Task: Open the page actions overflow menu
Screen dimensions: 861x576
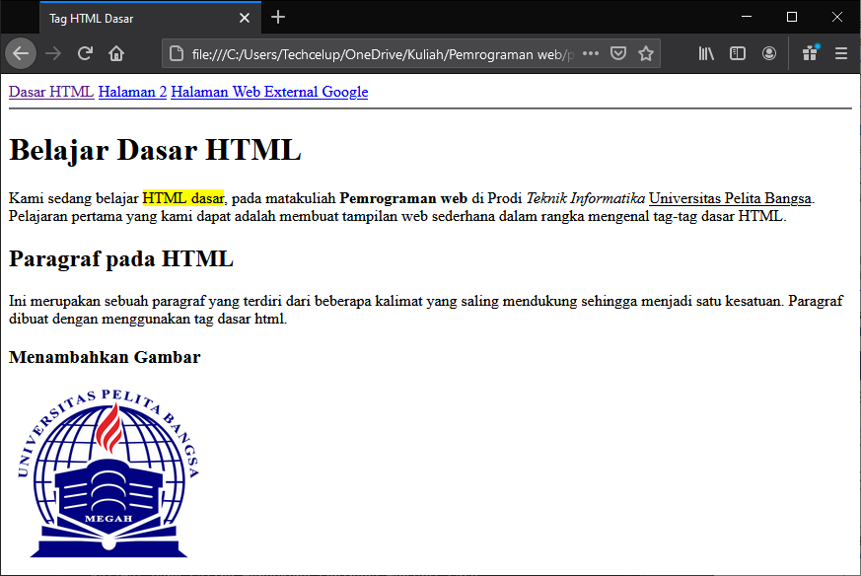Action: tap(592, 54)
